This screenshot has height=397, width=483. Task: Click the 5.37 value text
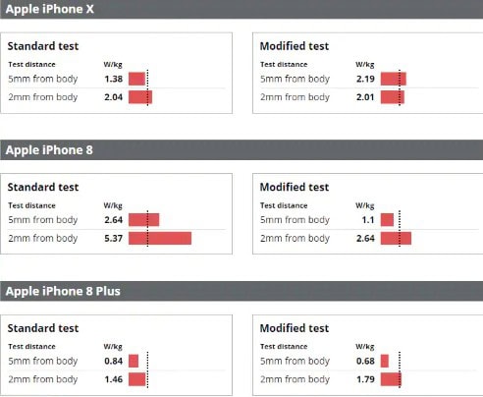click(x=114, y=238)
